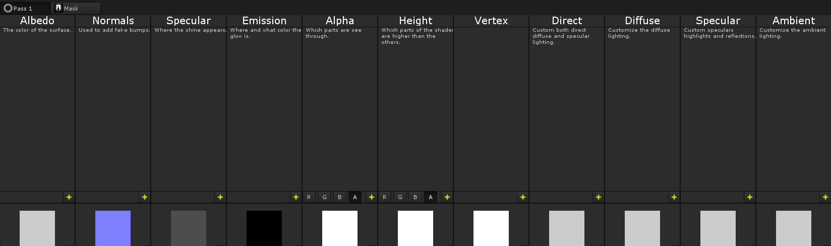
Task: Add a layer to the Vertex channel
Action: [x=523, y=197]
